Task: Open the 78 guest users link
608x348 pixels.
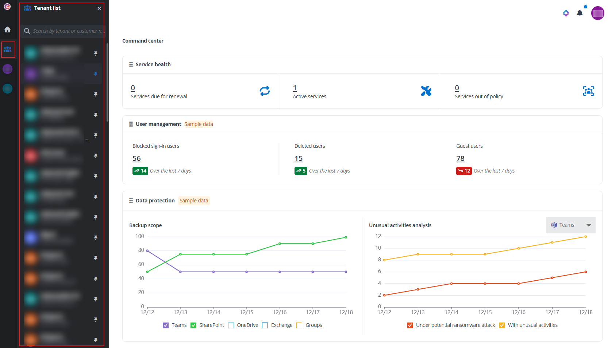Action: click(460, 158)
